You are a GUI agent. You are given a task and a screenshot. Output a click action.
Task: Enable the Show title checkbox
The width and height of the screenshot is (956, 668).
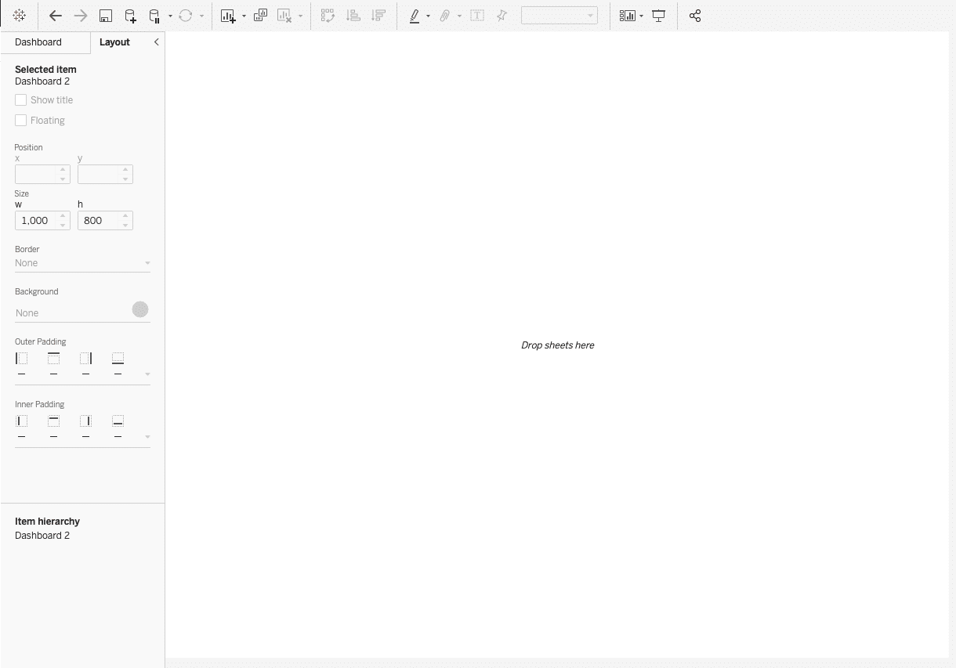click(21, 100)
